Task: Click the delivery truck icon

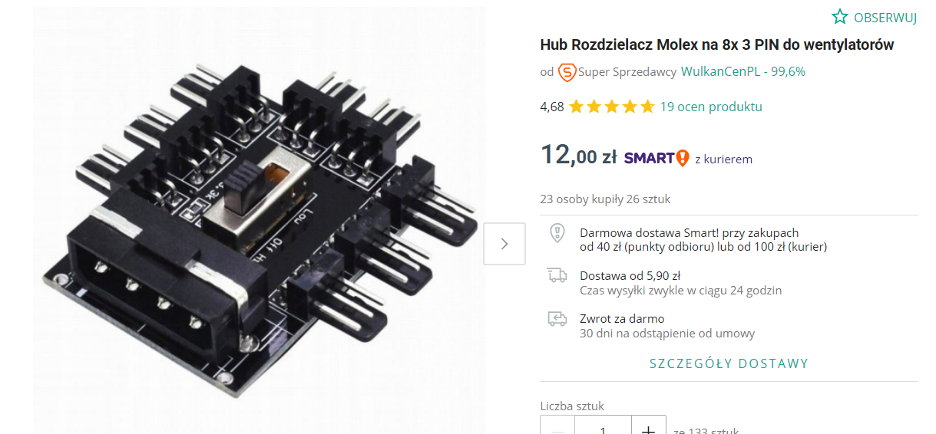Action: point(557,275)
